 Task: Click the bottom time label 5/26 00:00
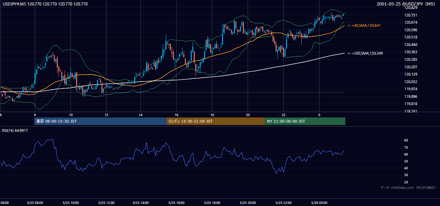coord(319,203)
